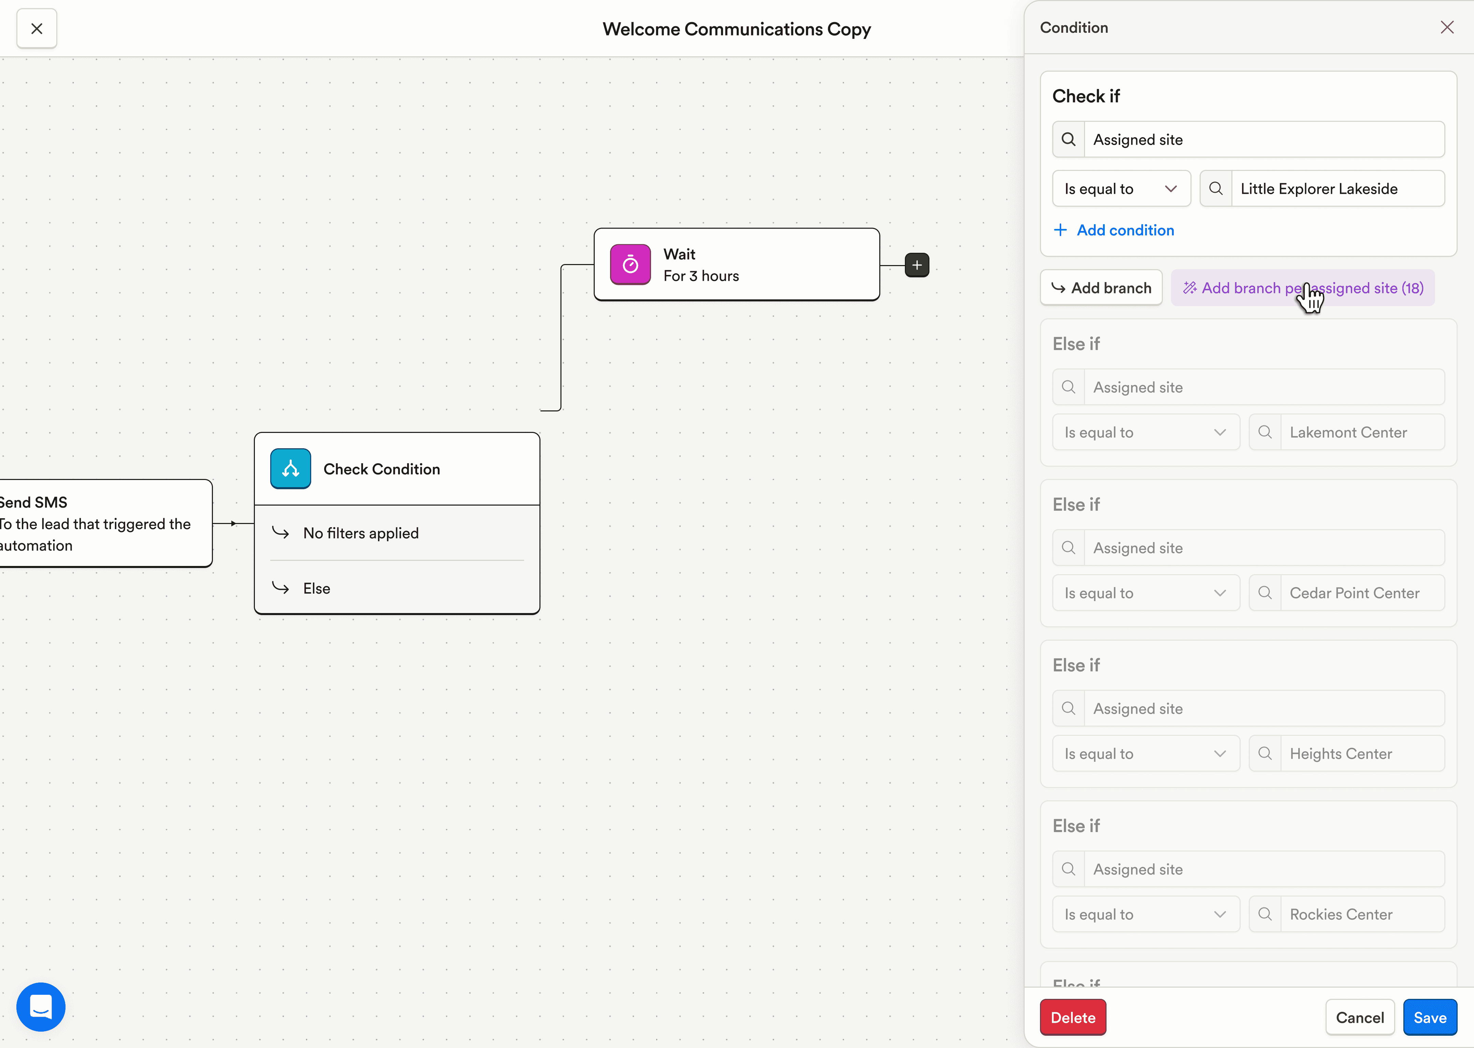Click the search icon beside Rockies Center
Viewport: 1474px width, 1048px height.
coord(1265,914)
